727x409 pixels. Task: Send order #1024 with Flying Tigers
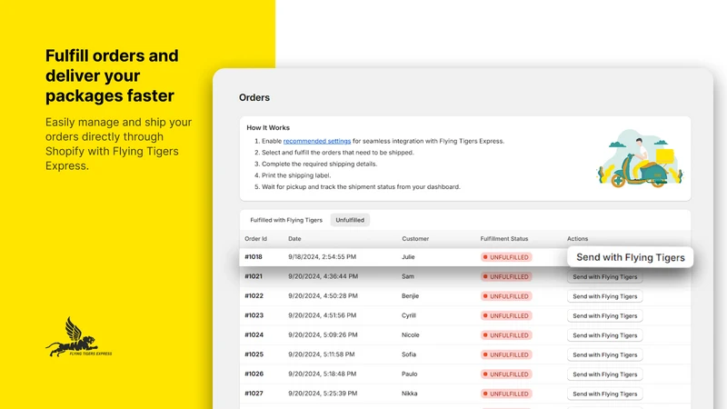pos(604,335)
